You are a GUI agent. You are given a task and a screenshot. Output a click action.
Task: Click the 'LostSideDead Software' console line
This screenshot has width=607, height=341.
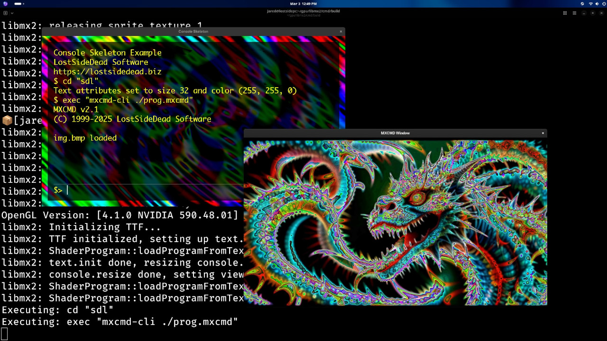[101, 63]
